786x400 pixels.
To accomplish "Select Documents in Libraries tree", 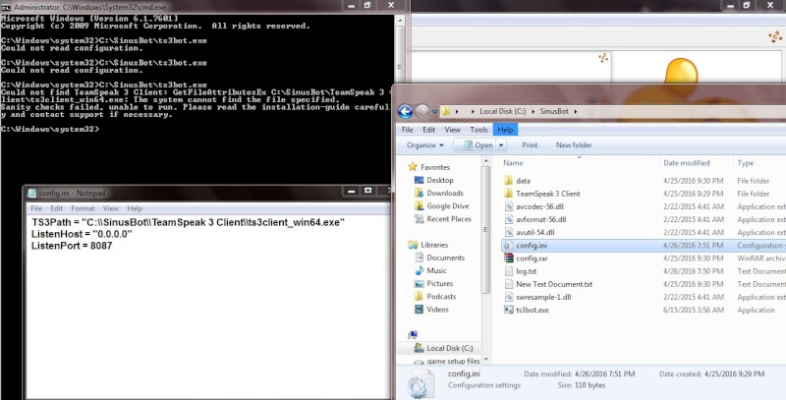I will (x=446, y=258).
